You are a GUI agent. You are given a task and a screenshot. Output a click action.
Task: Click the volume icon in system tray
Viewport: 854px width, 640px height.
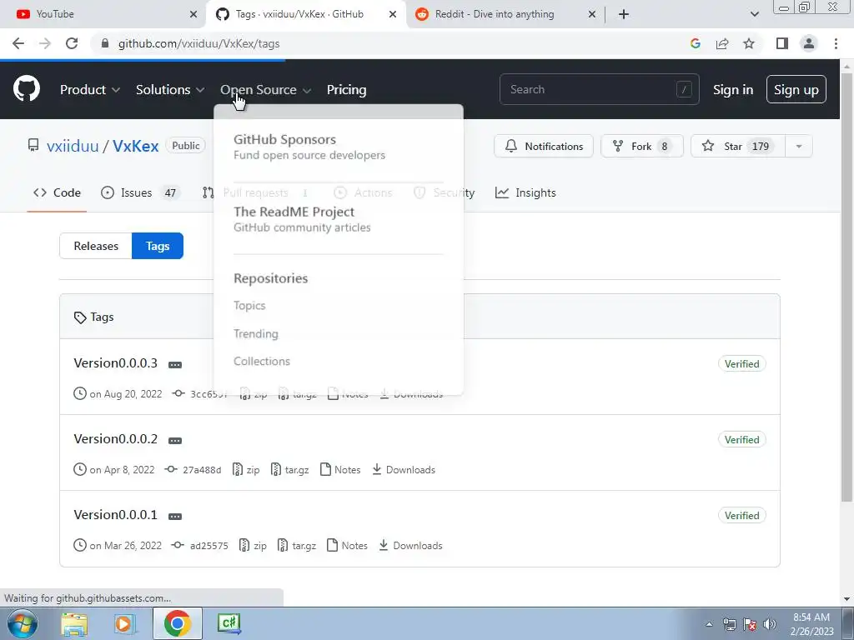[769, 624]
